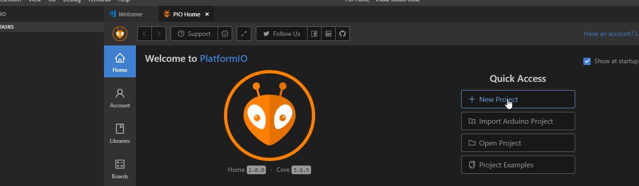Click the Open Project button
Screen dimensions: 639x186
point(518,143)
